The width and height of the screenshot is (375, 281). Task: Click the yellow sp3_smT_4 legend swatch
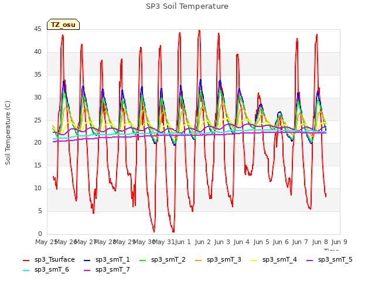click(x=254, y=260)
